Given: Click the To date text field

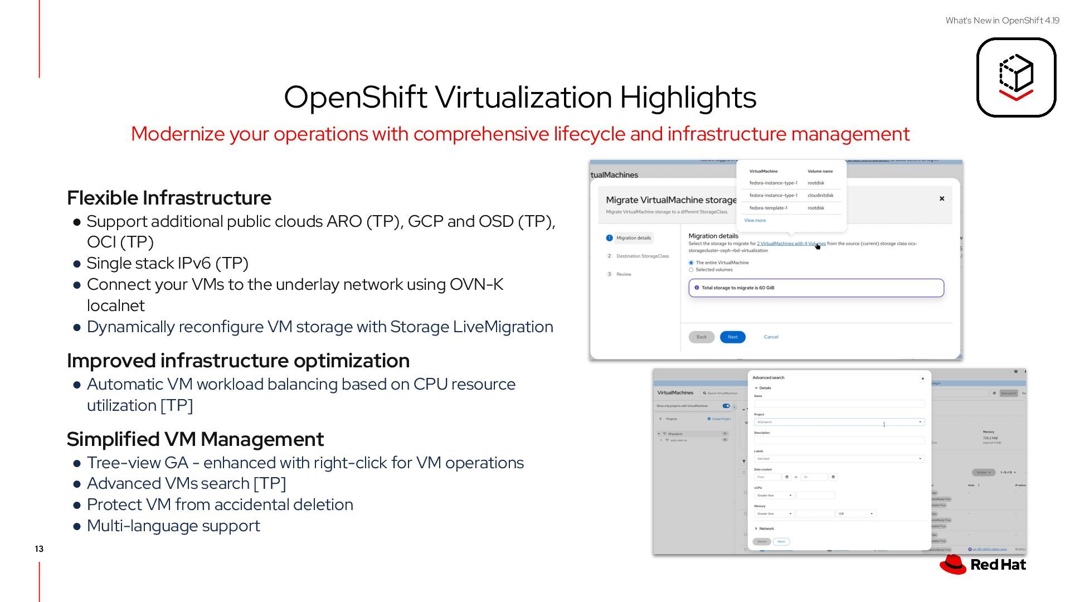Looking at the screenshot, I should click(x=815, y=477).
